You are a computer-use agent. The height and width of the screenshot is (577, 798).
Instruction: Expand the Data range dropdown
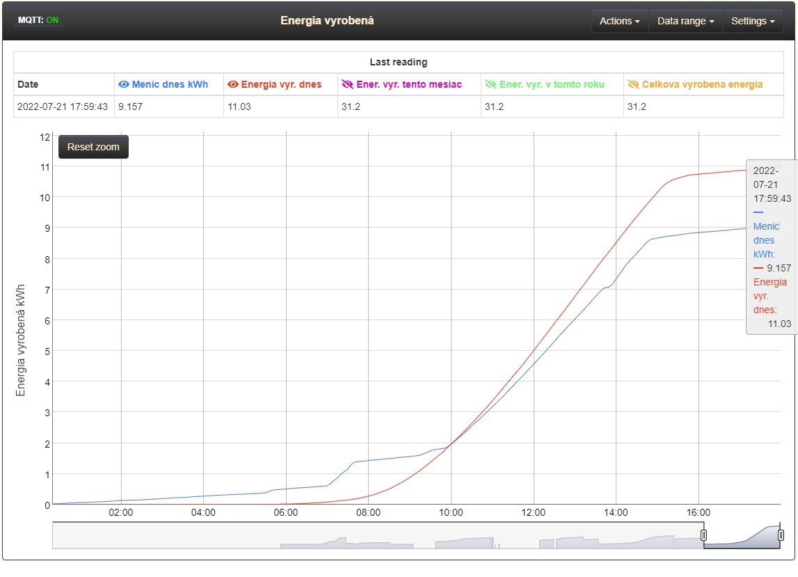pos(685,21)
